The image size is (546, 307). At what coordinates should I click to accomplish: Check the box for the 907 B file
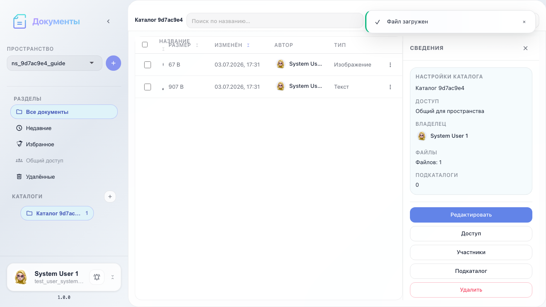pyautogui.click(x=148, y=87)
